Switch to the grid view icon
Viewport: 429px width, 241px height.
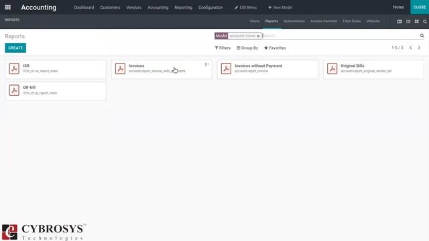tap(417, 21)
